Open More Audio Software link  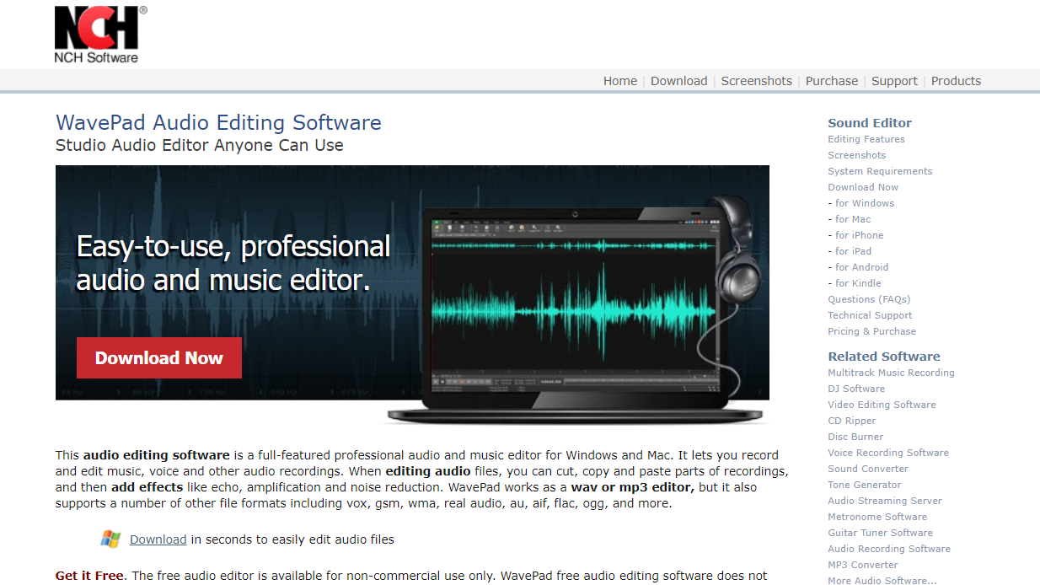[882, 581]
